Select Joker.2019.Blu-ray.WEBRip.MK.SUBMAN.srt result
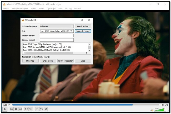The width and height of the screenshot is (171, 114). coord(47,47)
